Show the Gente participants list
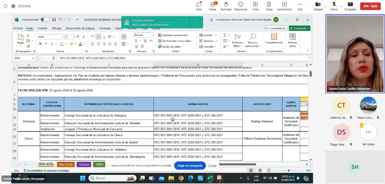The image size is (385, 184). 213,6
